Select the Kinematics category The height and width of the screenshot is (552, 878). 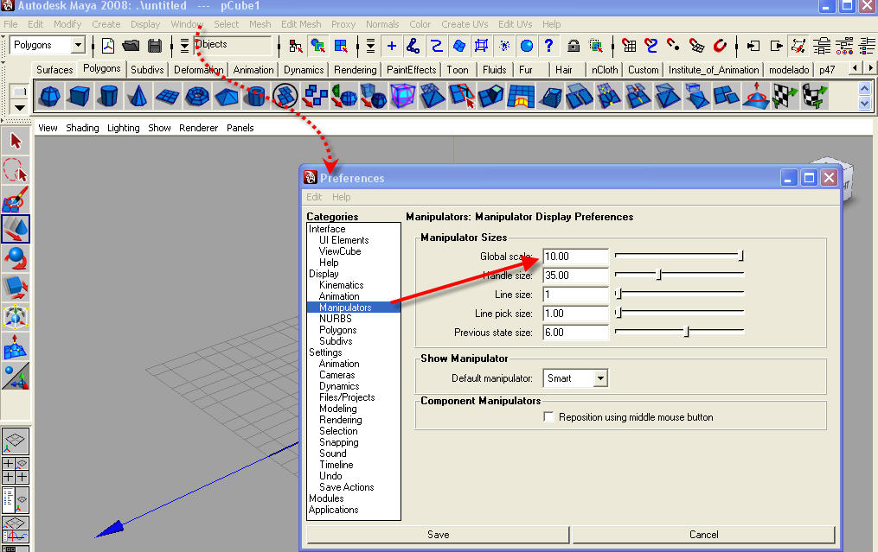tap(341, 285)
